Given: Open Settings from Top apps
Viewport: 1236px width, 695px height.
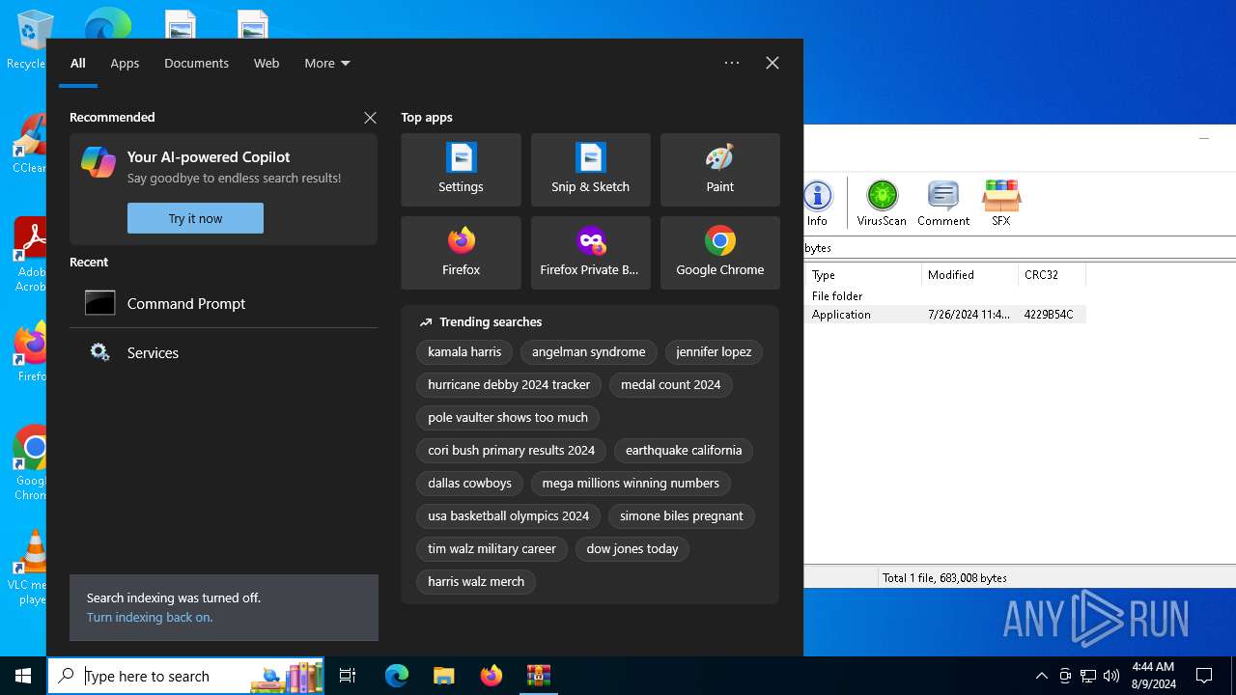Looking at the screenshot, I should (461, 170).
